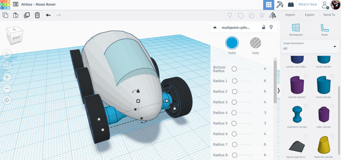The image size is (341, 160).
Task: Open the Shape Generators dropdown
Action: point(310,46)
